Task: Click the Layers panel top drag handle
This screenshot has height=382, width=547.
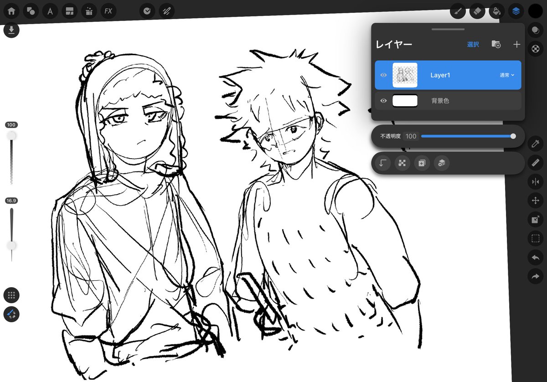Action: click(x=448, y=29)
